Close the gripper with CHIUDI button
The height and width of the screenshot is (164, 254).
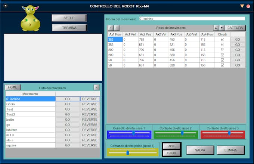point(171,153)
